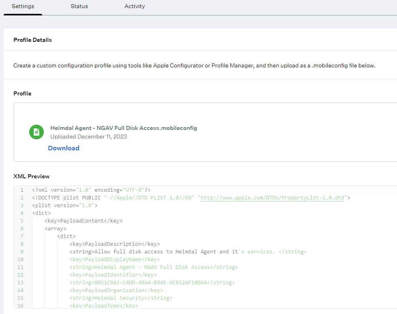Click line number 1 in the XML gutter

[x=22, y=190]
